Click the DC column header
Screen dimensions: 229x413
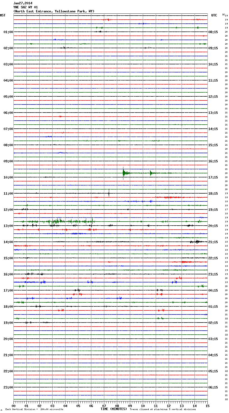pos(224,14)
